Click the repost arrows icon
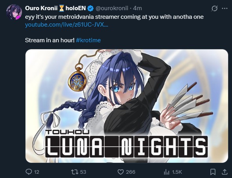Screen dimensions: 232x178 click(x=75, y=172)
